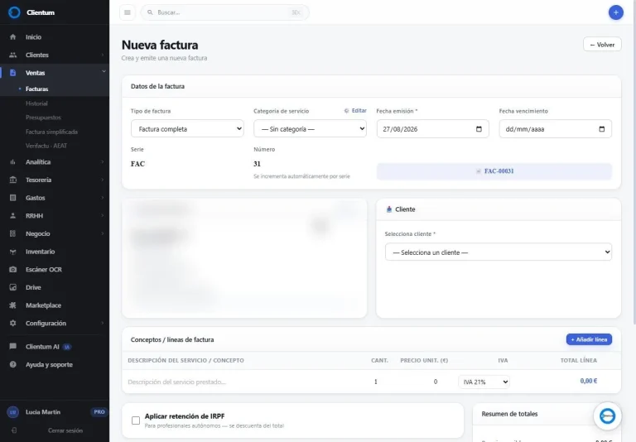Screen dimensions: 636x442
Task: Click the blue plus button top right
Action: (616, 12)
